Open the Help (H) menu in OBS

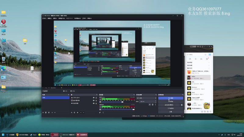[89, 18]
